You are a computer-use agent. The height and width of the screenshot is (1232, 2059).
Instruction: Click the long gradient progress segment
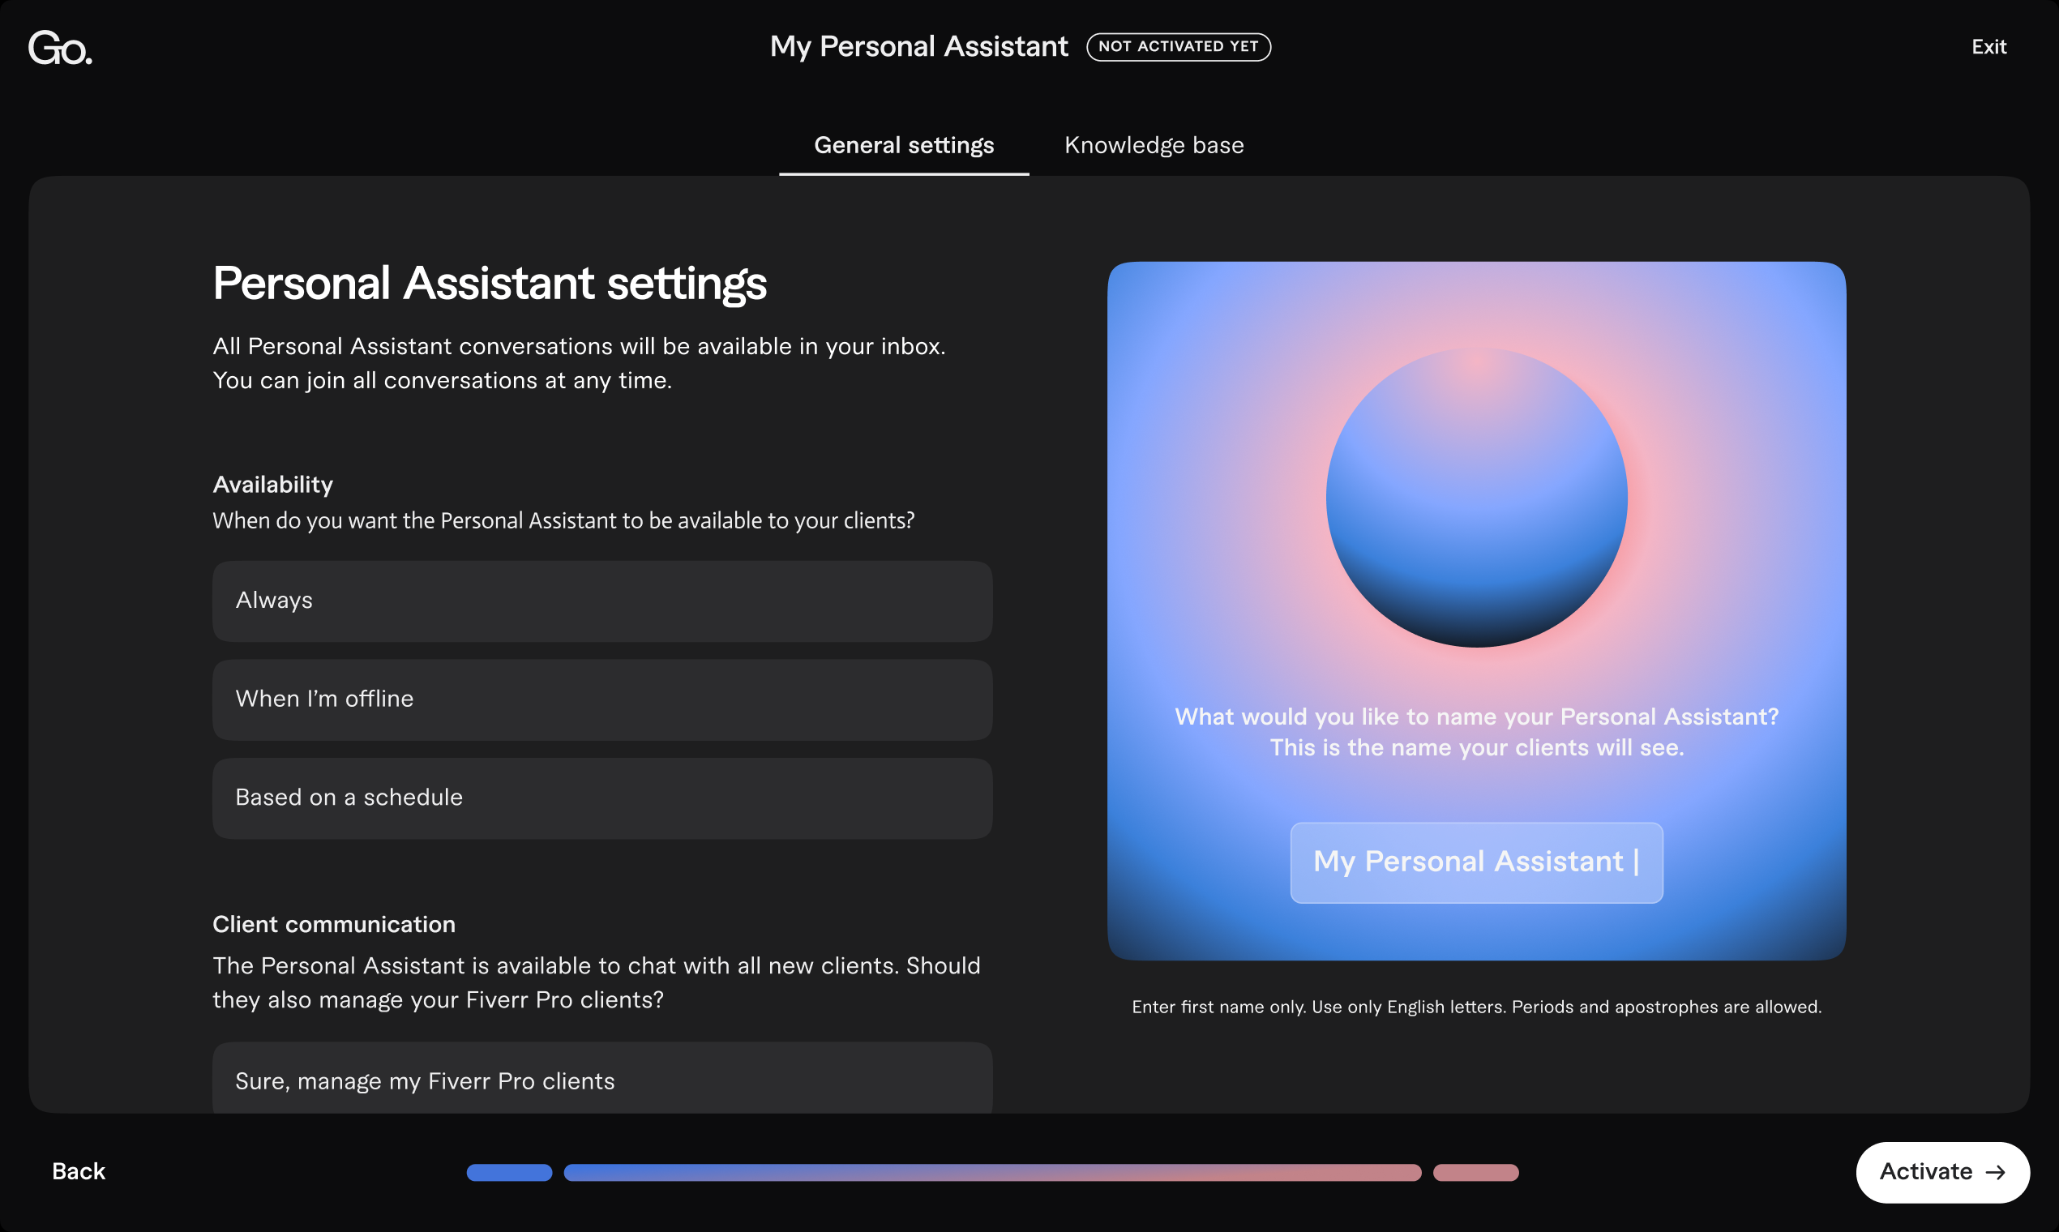pyautogui.click(x=992, y=1172)
